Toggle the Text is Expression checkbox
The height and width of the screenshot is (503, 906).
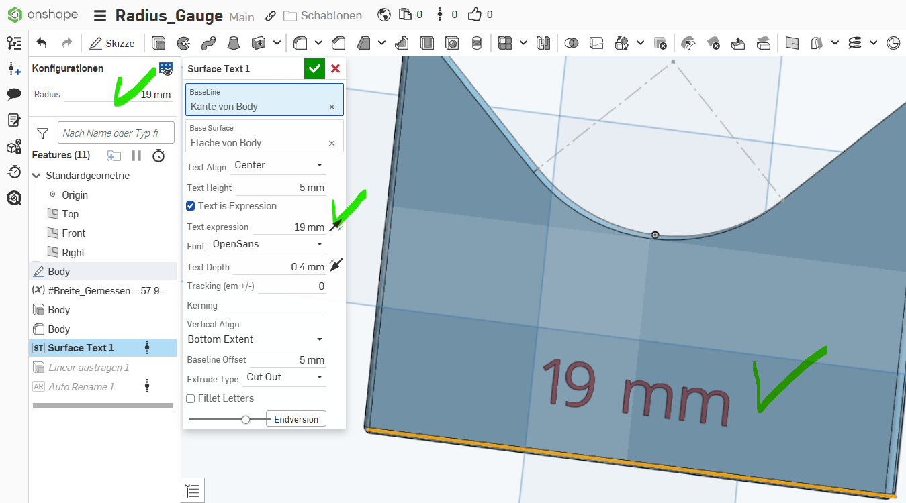coord(191,206)
